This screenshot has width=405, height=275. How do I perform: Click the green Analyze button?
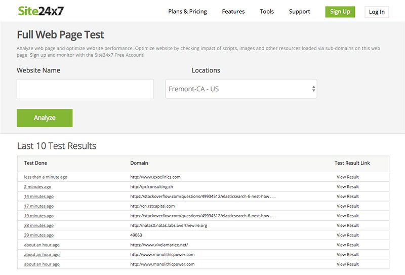pyautogui.click(x=45, y=118)
